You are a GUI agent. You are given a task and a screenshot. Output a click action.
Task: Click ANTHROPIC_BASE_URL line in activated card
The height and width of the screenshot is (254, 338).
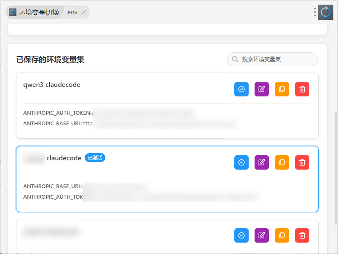coord(85,186)
